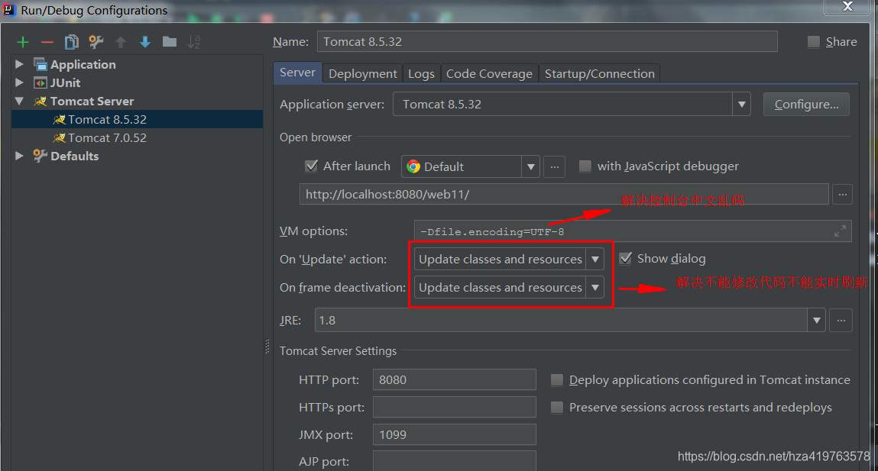Enable Preserve sessions across restarts and redeploys
Screen dimensions: 878x471
556,408
